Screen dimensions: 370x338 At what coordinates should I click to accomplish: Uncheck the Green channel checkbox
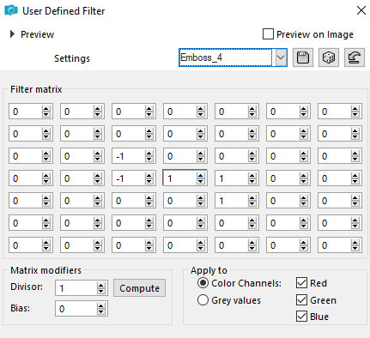[301, 300]
